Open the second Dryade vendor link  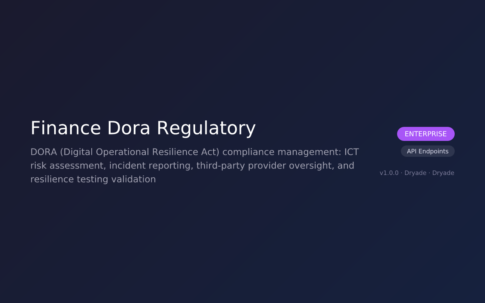443,173
